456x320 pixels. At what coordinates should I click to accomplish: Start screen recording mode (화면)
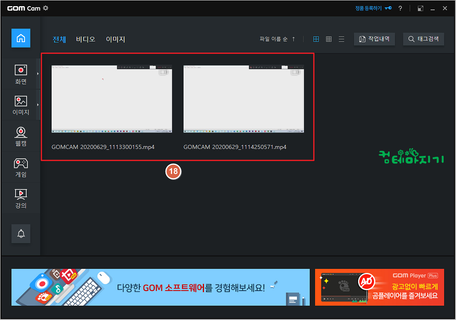point(21,74)
